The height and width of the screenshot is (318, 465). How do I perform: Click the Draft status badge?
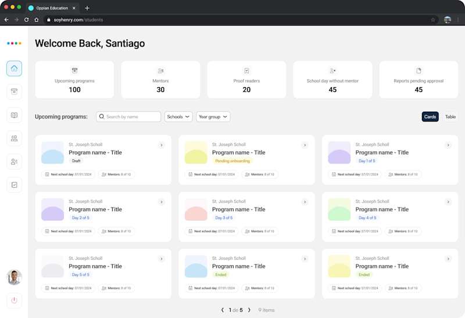click(76, 161)
